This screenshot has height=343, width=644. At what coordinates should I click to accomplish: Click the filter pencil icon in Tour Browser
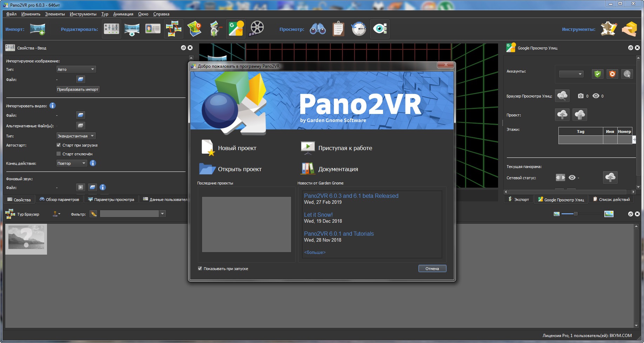93,214
